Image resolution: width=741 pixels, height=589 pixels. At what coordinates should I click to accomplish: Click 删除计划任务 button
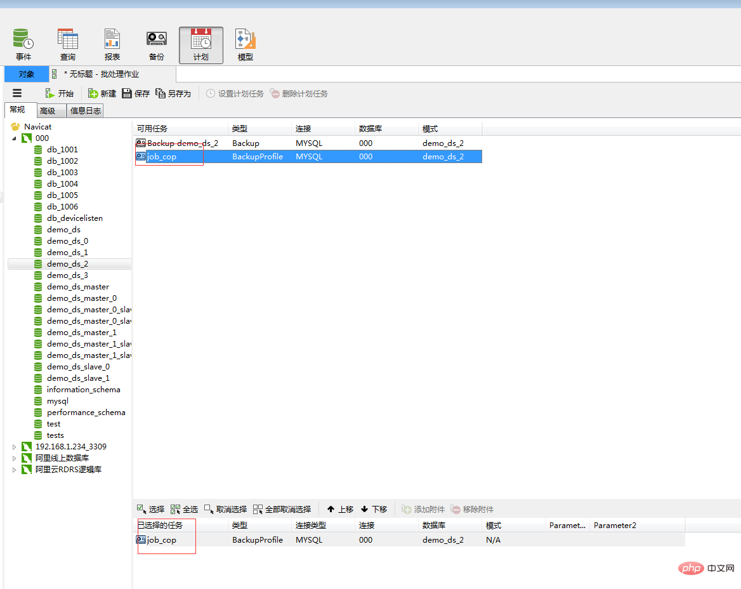click(x=299, y=93)
